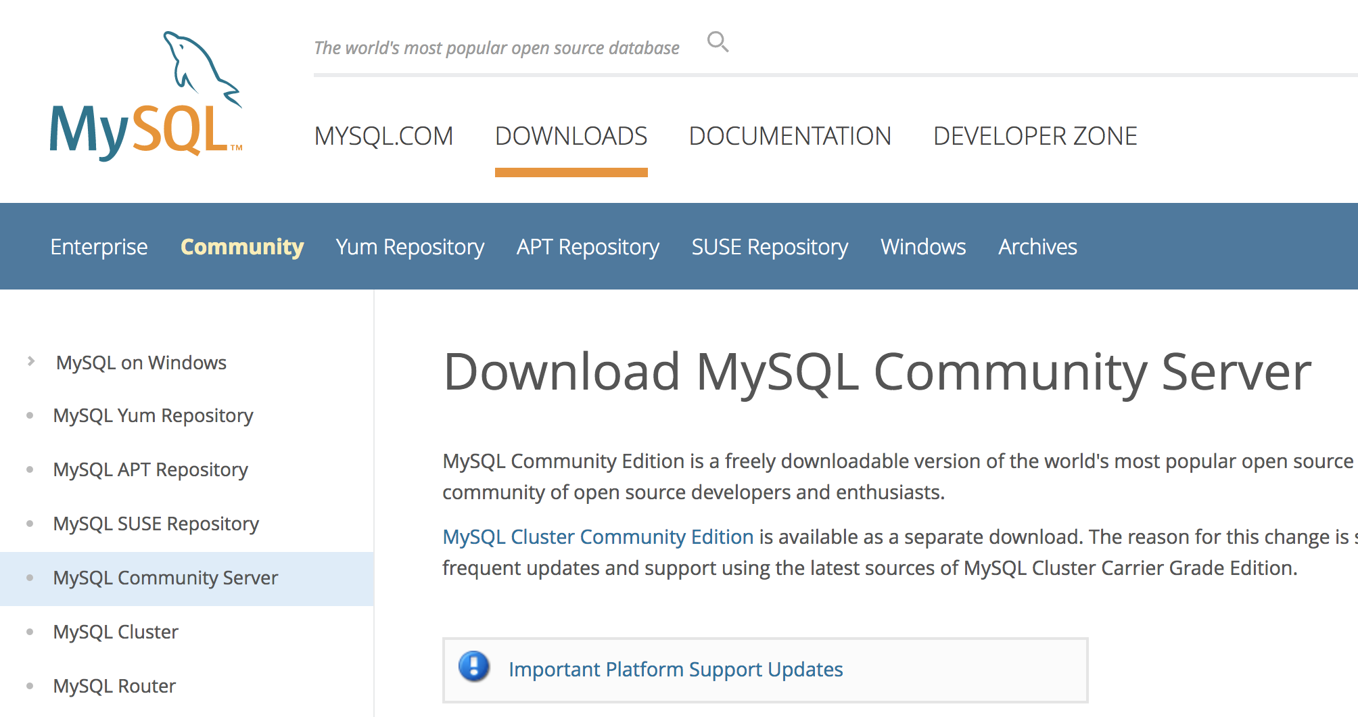Click the MySQL dolphin logo
Image resolution: width=1358 pixels, height=717 pixels.
pos(146,95)
